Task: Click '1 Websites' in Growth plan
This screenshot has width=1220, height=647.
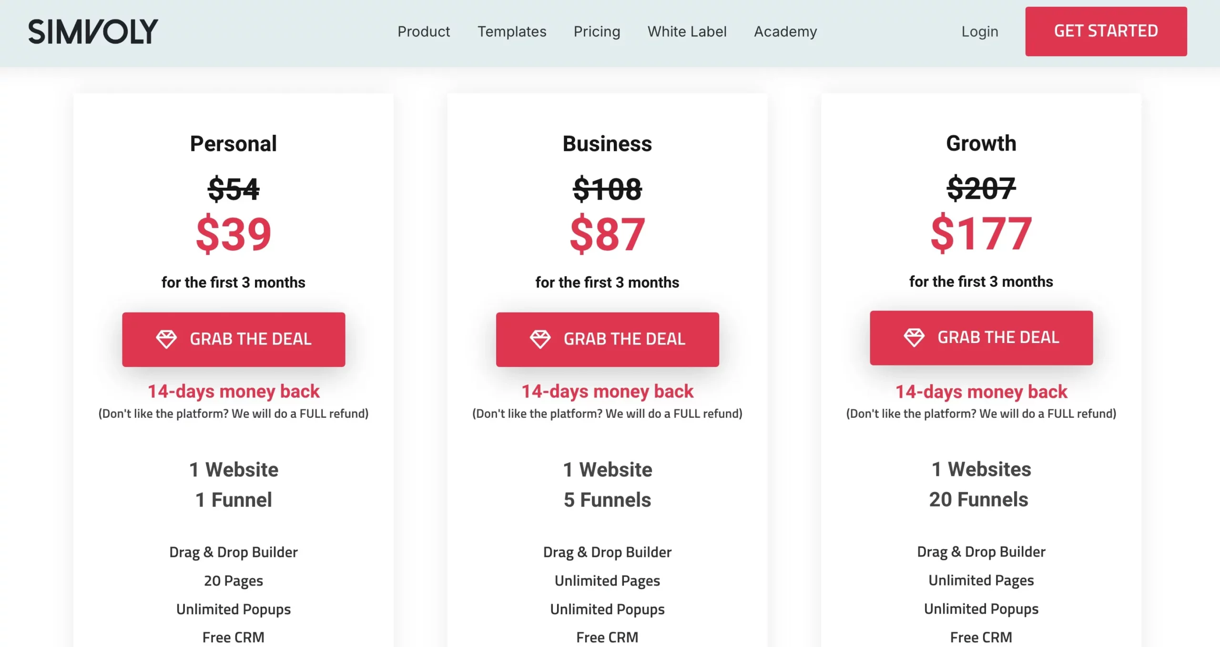Action: (x=981, y=469)
